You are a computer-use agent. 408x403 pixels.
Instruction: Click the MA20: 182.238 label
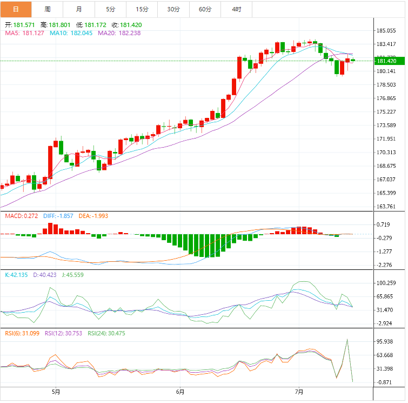tap(119, 33)
